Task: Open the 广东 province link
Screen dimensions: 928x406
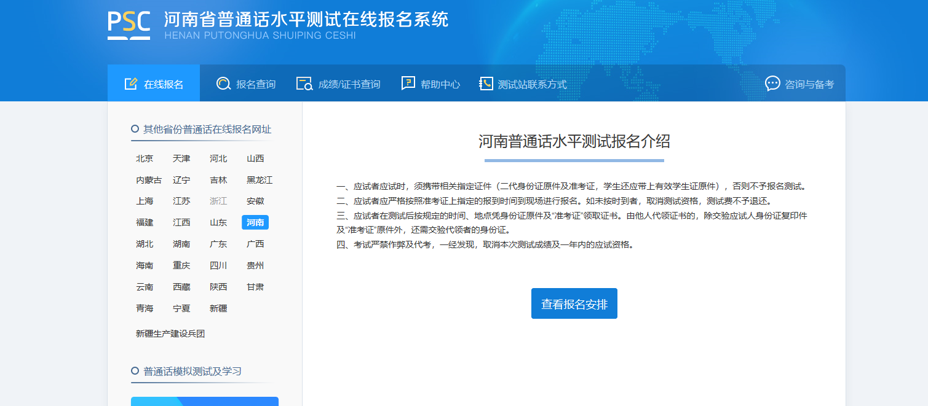Action: coord(218,244)
